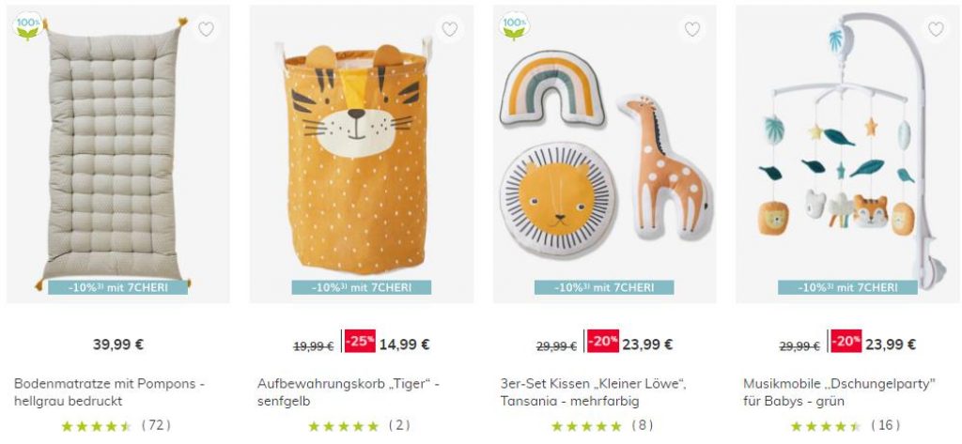Add the Bodenmatratze to wishlist via heart icon

pyautogui.click(x=206, y=29)
